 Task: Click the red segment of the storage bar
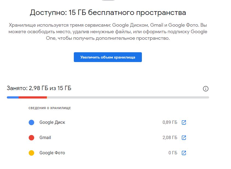point(33,97)
